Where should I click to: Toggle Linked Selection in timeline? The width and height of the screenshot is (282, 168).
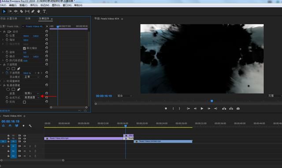click(x=17, y=126)
